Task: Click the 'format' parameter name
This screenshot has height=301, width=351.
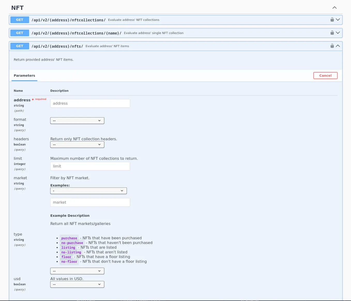Action: coord(20,120)
